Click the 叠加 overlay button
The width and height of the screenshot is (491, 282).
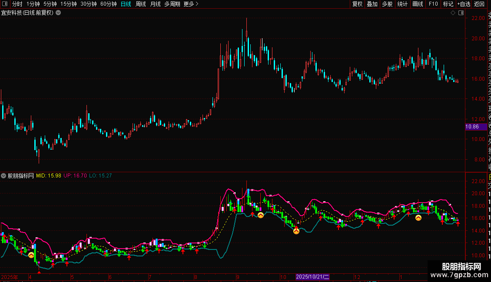coord(372,4)
